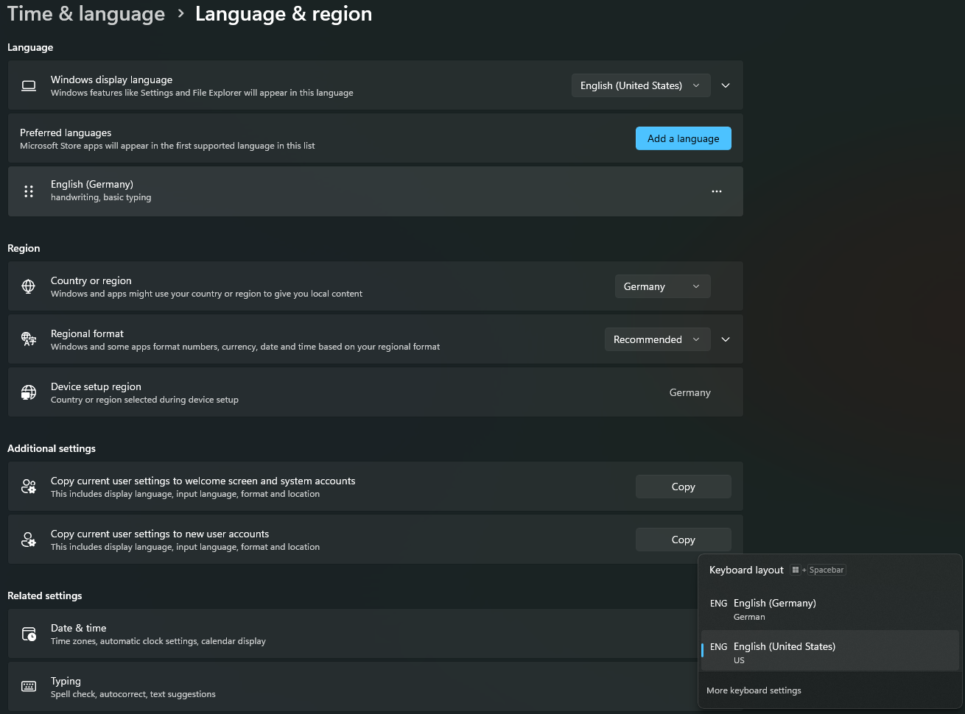The width and height of the screenshot is (965, 714).
Task: Expand the Windows display language section chevron
Action: tap(725, 85)
